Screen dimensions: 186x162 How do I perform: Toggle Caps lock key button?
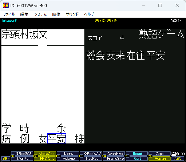pyautogui.click(x=159, y=154)
